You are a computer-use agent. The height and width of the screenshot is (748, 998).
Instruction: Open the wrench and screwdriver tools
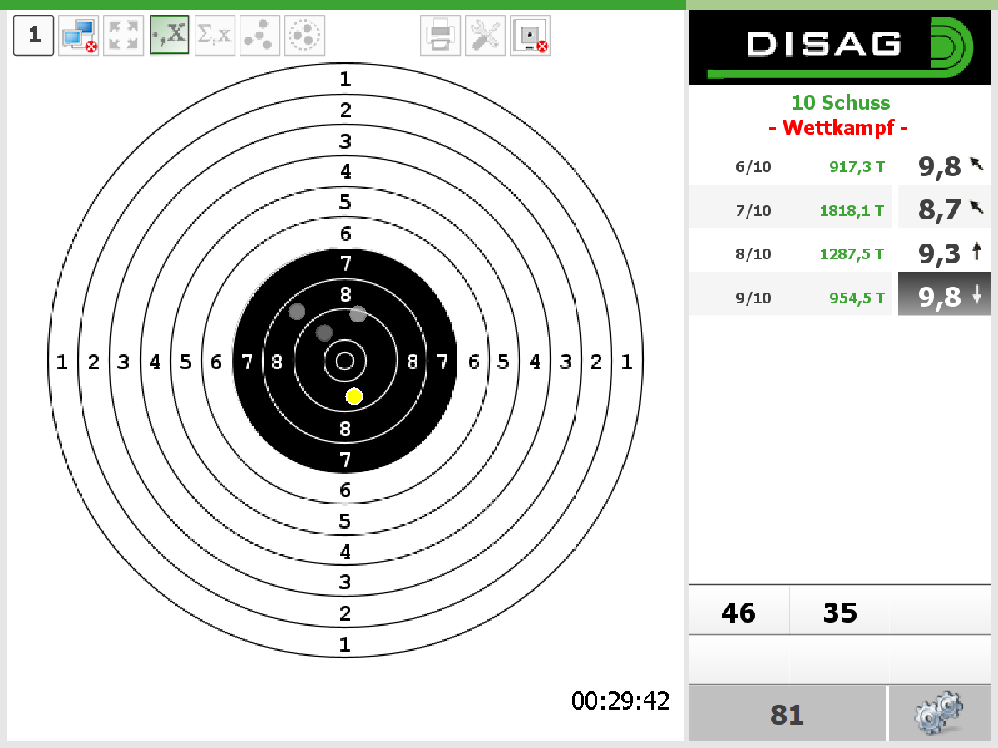point(485,35)
